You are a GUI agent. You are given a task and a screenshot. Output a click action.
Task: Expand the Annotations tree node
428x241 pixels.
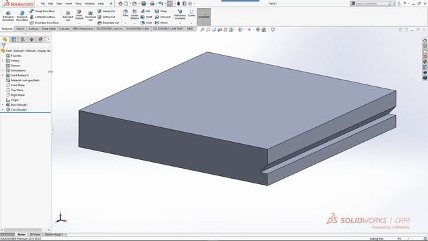pos(3,70)
